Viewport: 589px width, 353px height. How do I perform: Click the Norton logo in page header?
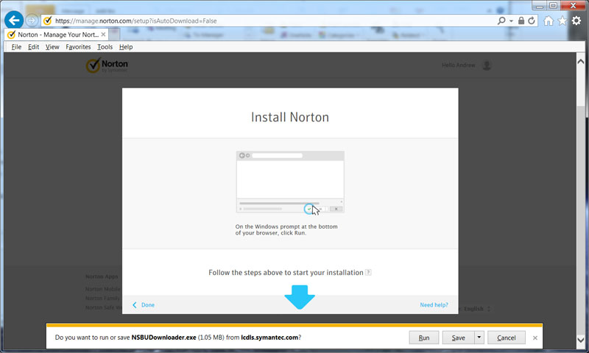107,65
